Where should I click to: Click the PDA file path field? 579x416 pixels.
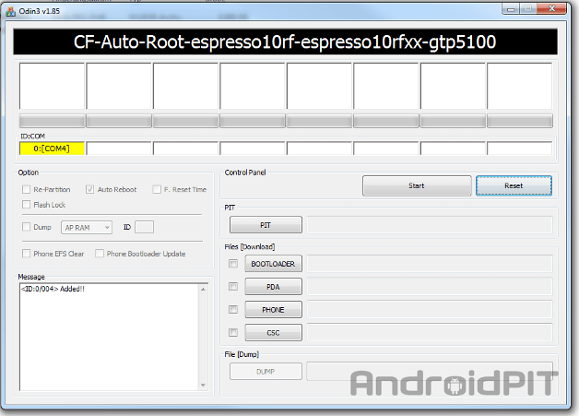click(x=430, y=287)
